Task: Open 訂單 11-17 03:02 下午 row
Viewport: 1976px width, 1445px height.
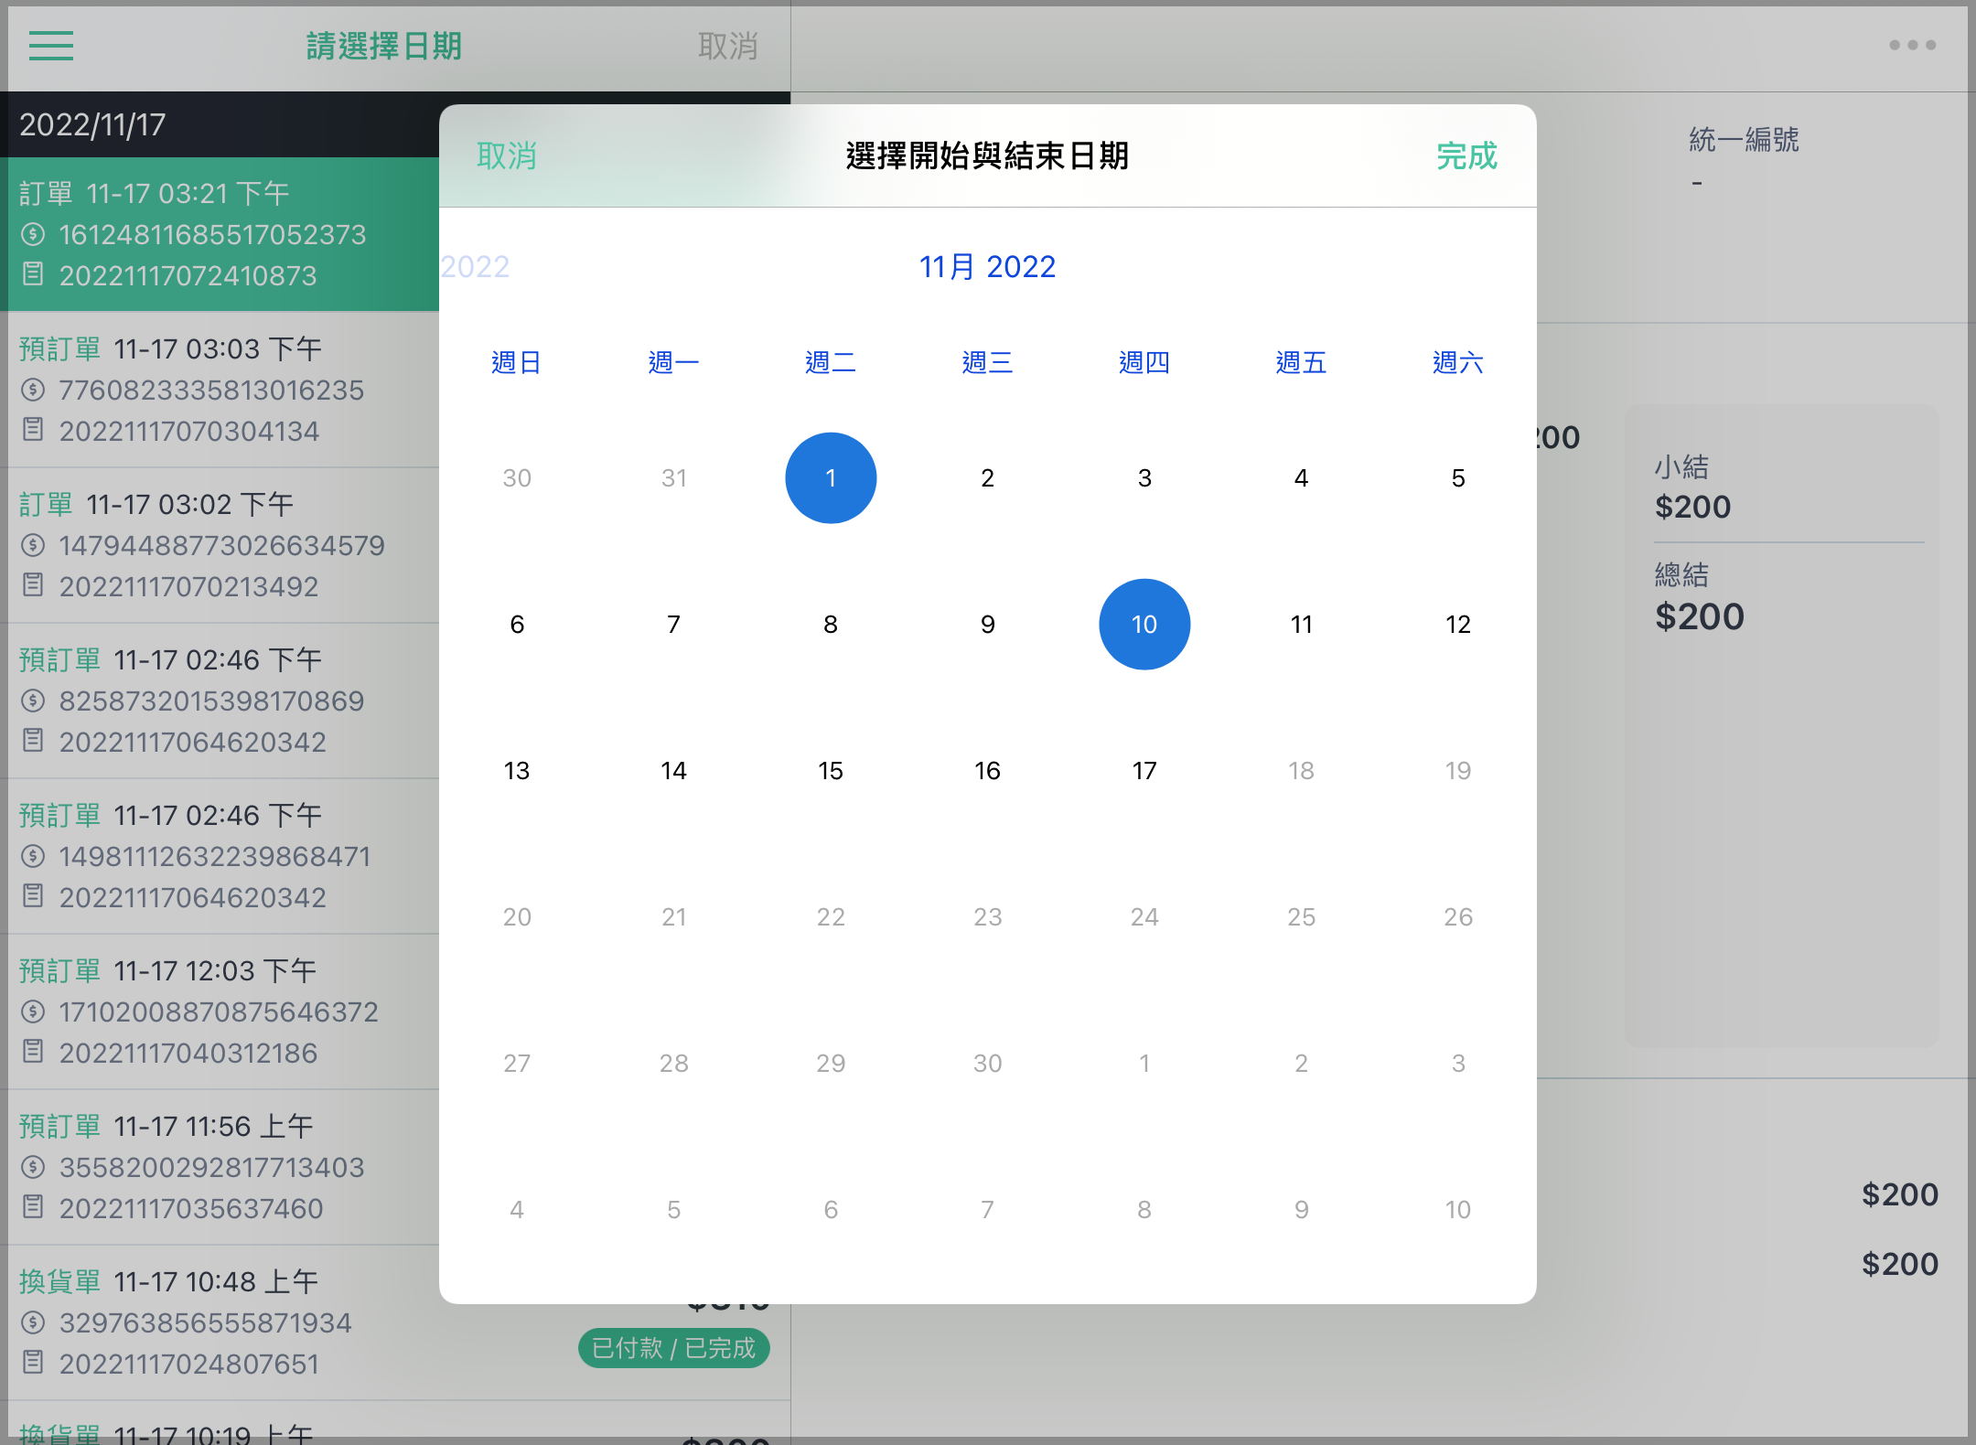Action: coord(220,545)
